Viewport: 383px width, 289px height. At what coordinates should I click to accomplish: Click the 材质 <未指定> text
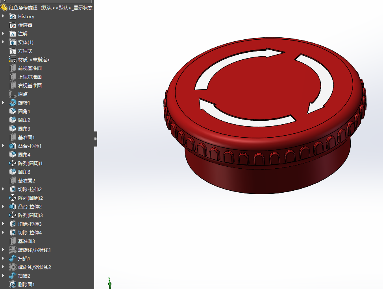tap(34, 59)
